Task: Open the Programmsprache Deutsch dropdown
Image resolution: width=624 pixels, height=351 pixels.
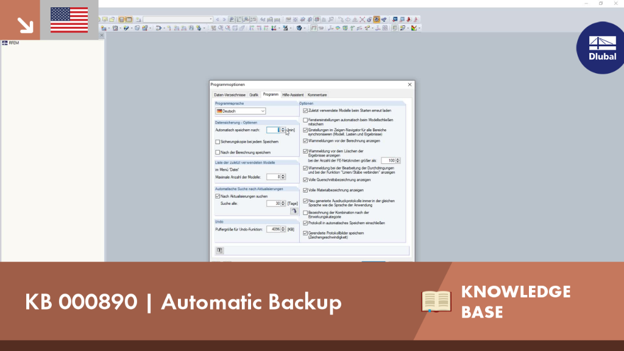Action: [x=240, y=111]
